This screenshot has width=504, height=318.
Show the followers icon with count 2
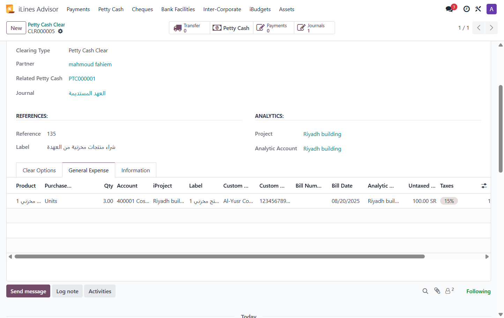pos(450,290)
